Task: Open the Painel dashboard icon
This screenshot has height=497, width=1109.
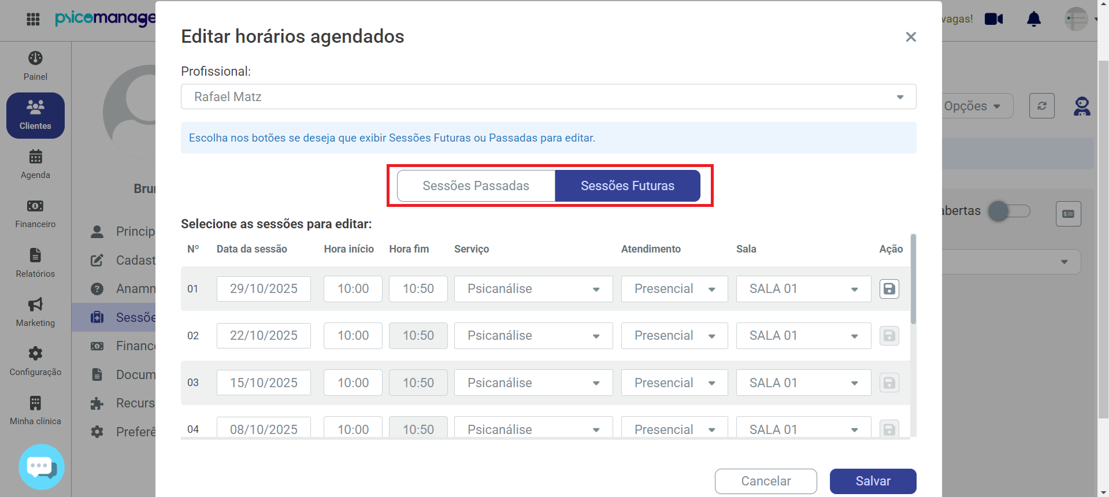Action: click(x=35, y=58)
